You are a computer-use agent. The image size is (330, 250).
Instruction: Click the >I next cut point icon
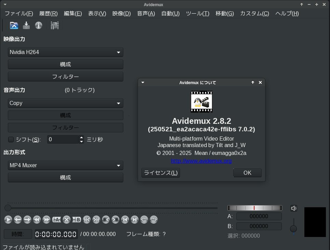(x=96, y=220)
